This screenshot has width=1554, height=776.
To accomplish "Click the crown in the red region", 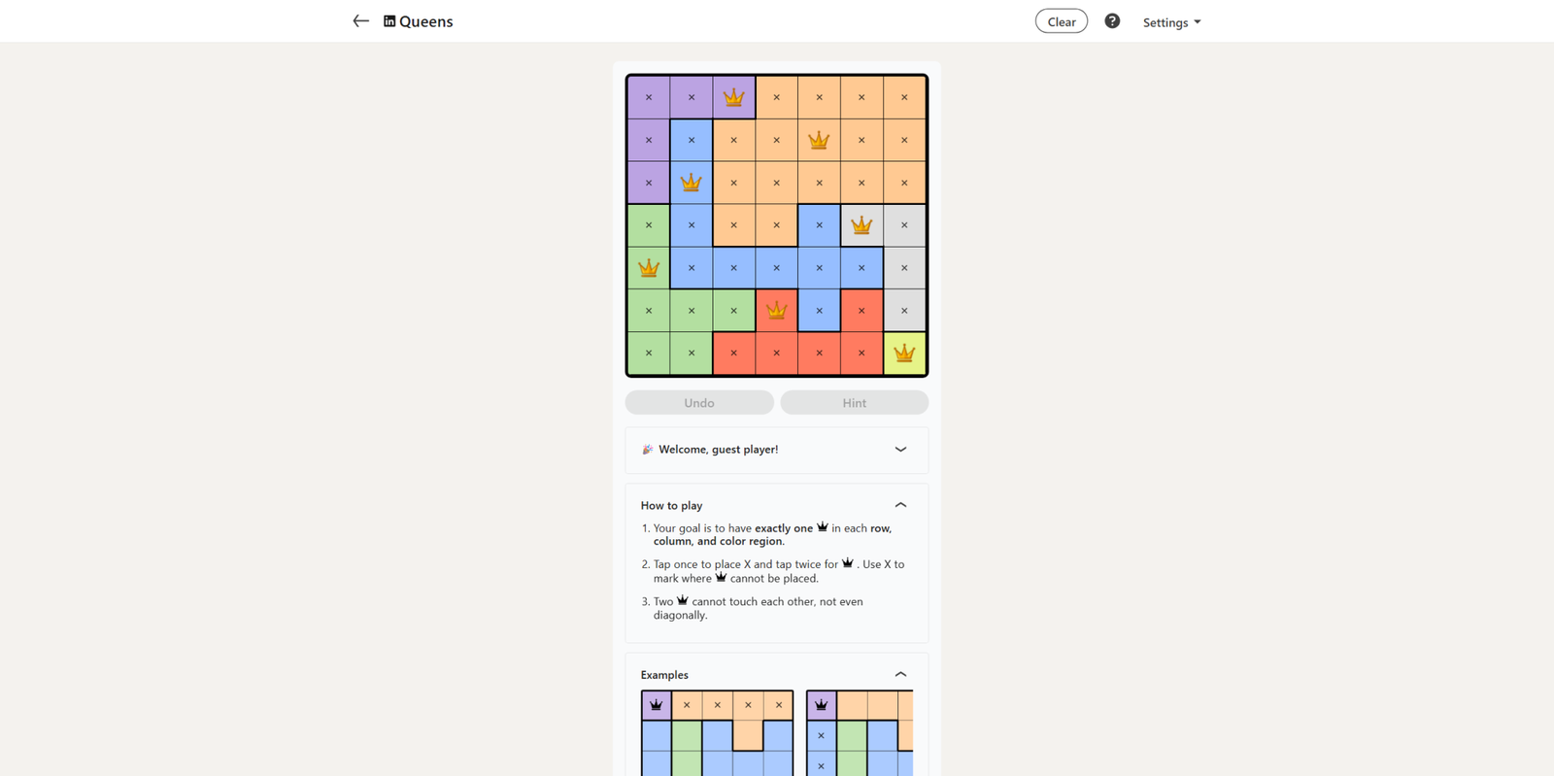I will point(776,311).
